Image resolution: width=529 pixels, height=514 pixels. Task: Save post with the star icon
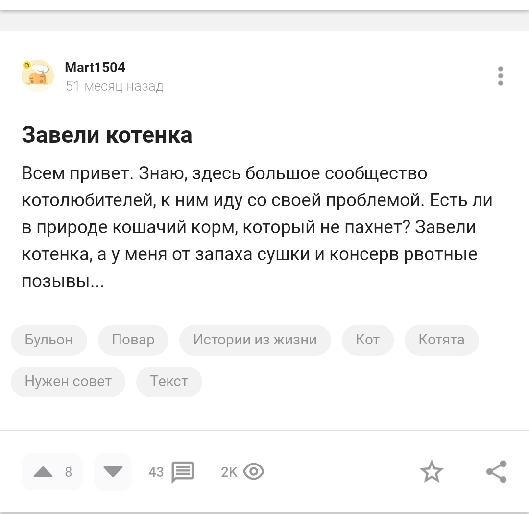coord(432,472)
